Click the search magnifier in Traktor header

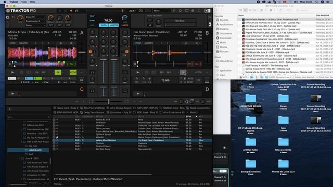point(174,10)
